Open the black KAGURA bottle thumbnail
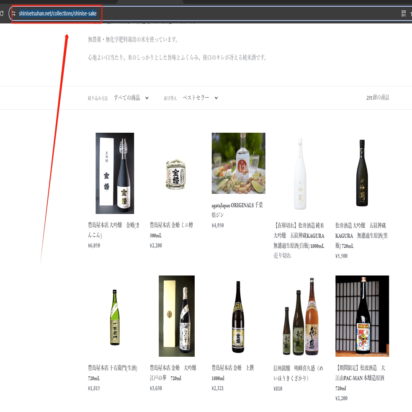 pos(362,173)
